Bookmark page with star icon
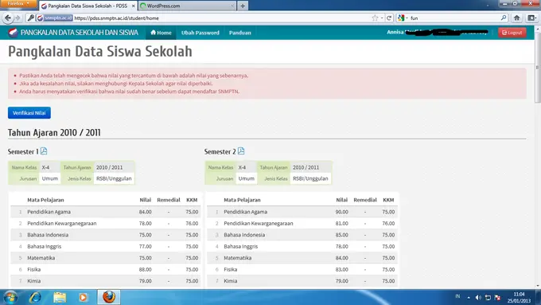The image size is (541, 305). [375, 18]
